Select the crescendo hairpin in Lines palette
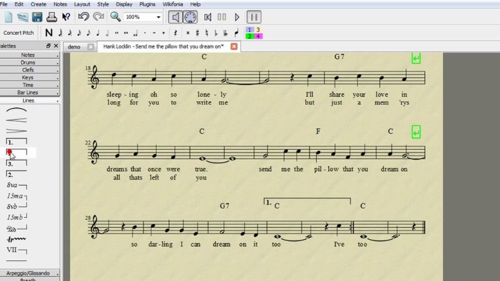Screen dimensions: 500x281 [x=17, y=121]
